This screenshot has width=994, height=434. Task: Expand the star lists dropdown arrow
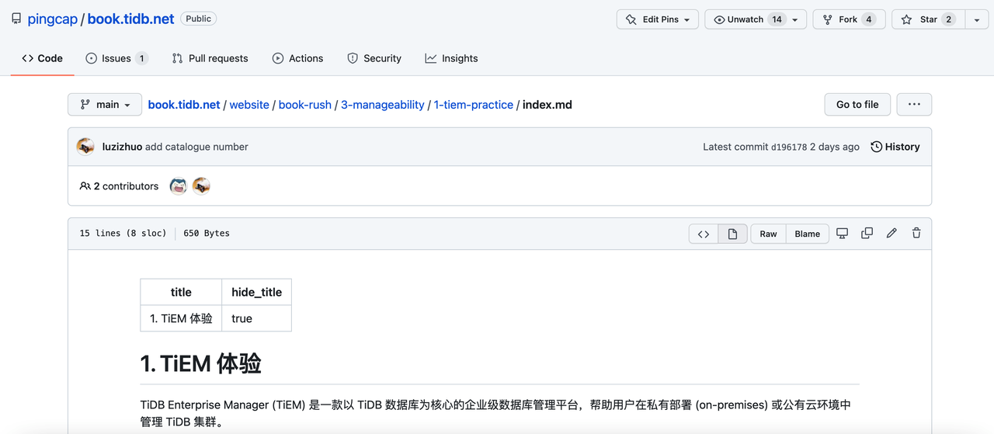[x=976, y=19]
